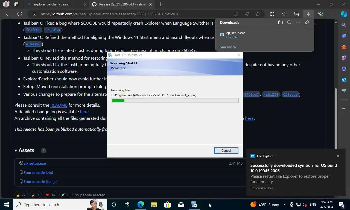350x210 pixels.
Task: Cancel the Start11 uninstallation
Action: pyautogui.click(x=226, y=151)
